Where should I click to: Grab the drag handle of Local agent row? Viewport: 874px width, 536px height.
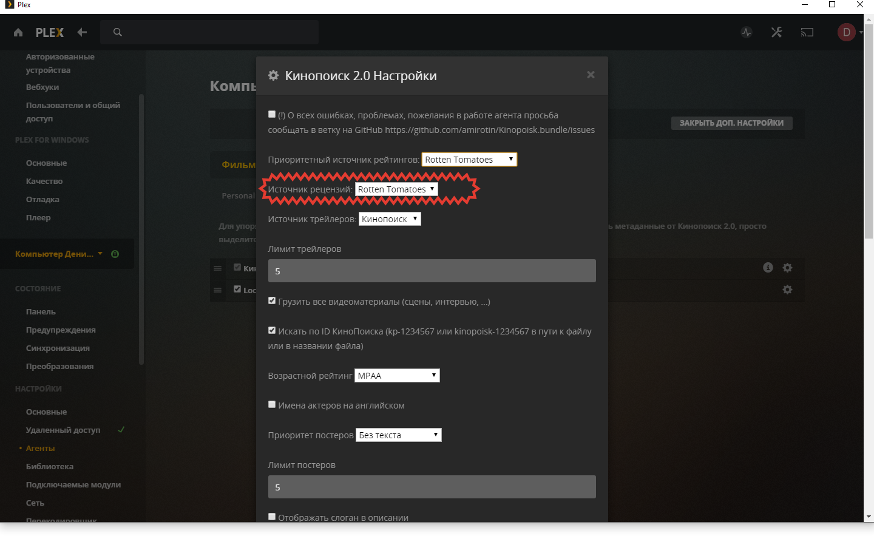pyautogui.click(x=217, y=290)
